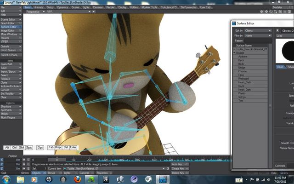Toggle the X position channel button
The image size is (294, 184).
pos(2,160)
